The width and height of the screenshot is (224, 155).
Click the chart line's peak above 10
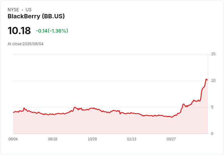(x=206, y=79)
